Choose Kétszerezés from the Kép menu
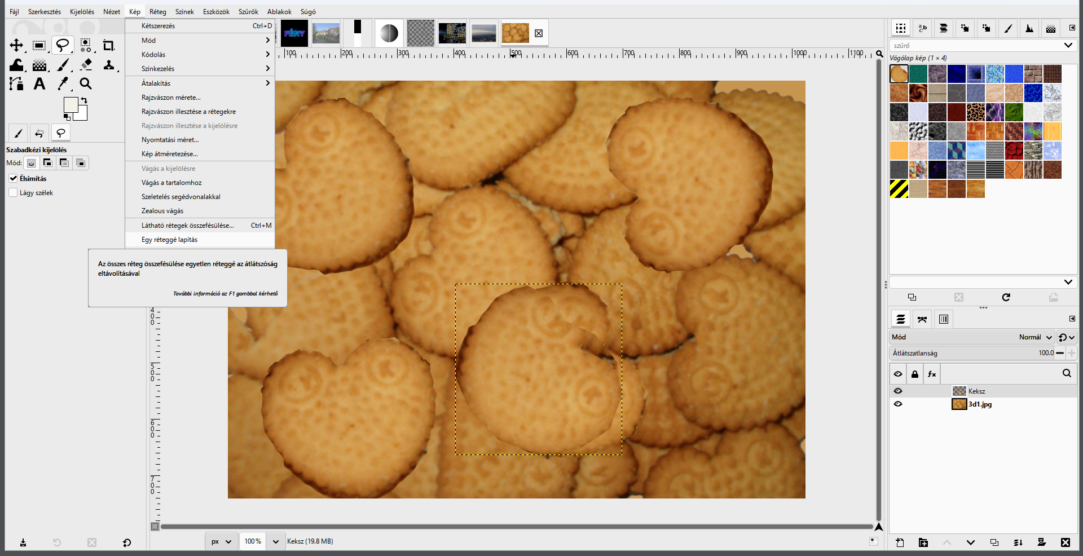1083x556 pixels. [x=200, y=26]
